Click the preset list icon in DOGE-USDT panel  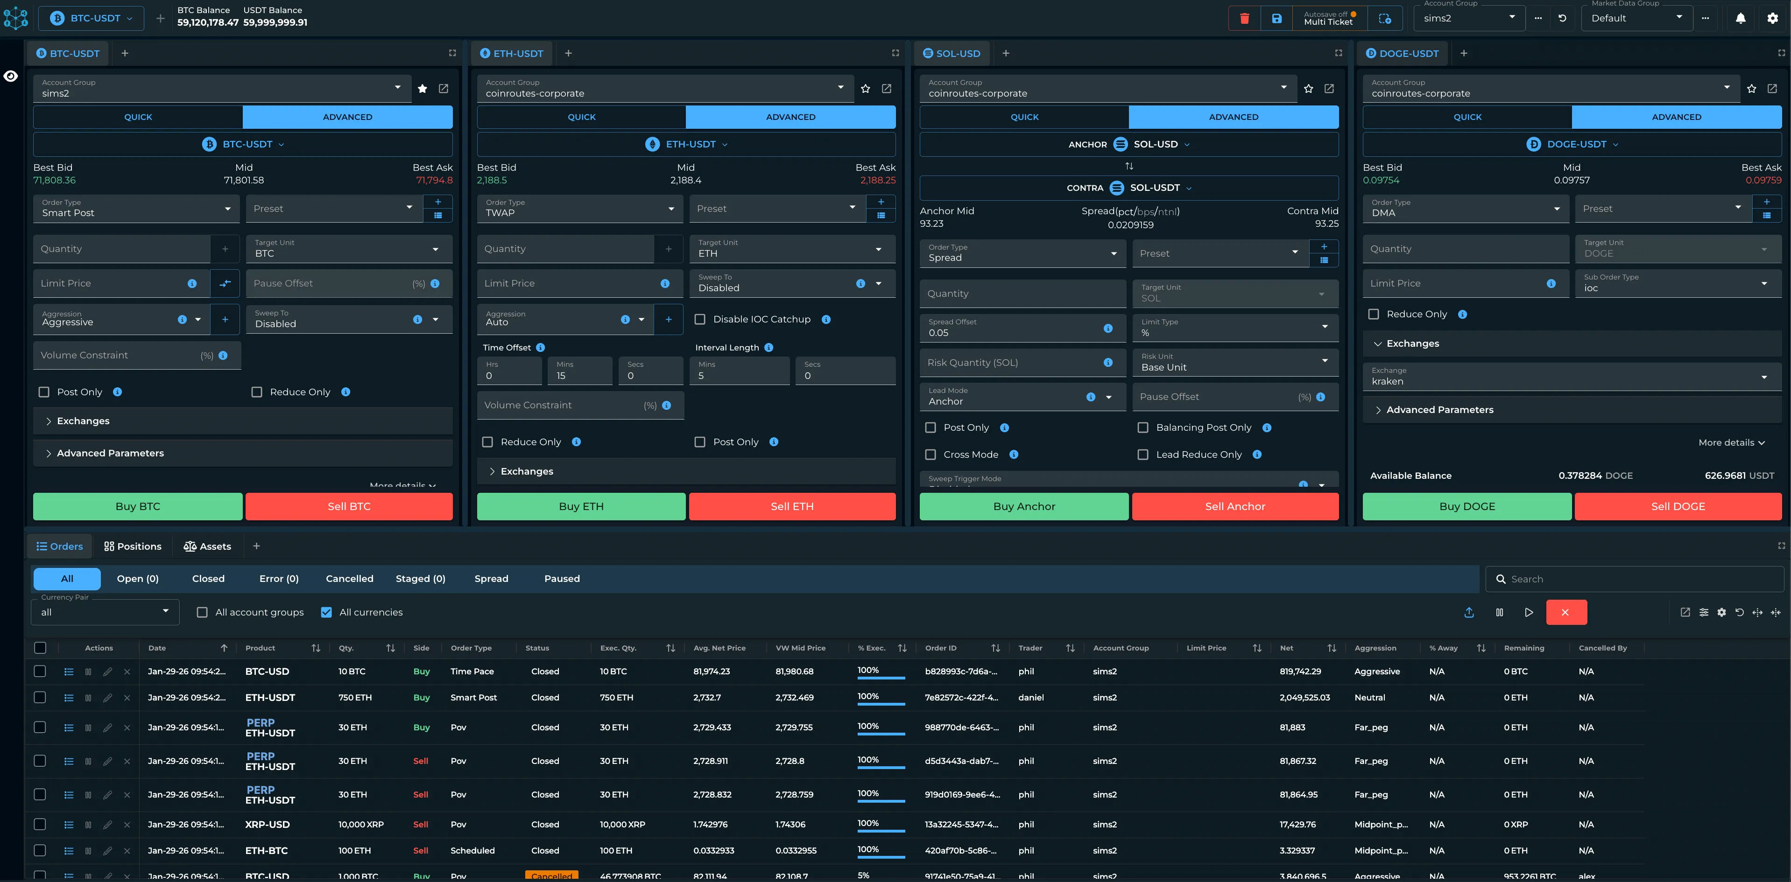[1767, 216]
